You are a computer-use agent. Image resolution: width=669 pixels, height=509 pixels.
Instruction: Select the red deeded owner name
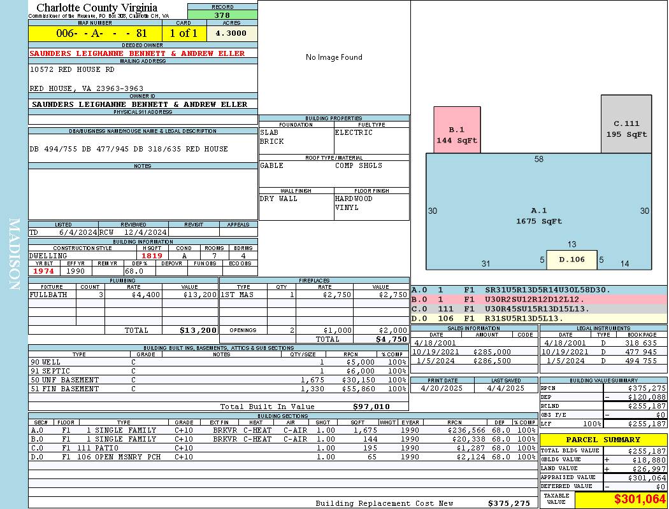pyautogui.click(x=137, y=53)
